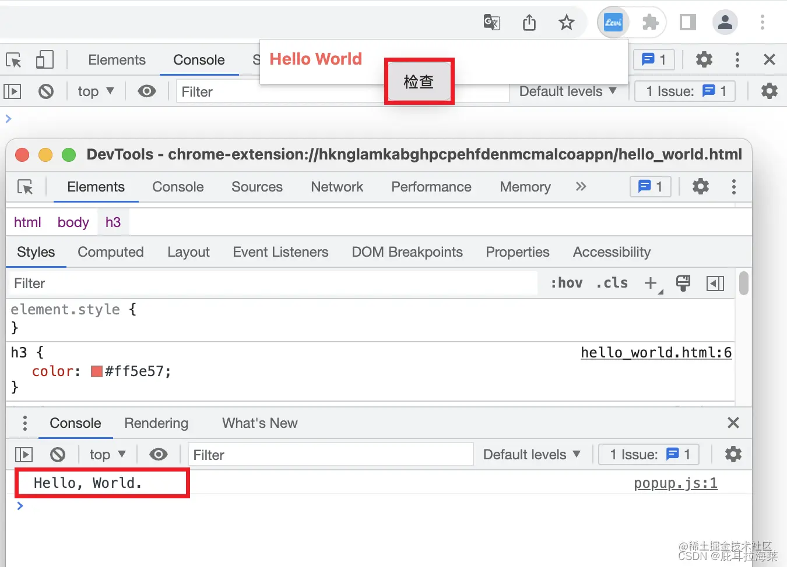
Task: Show console sidebar in upper docked DevTools
Action: coord(12,91)
